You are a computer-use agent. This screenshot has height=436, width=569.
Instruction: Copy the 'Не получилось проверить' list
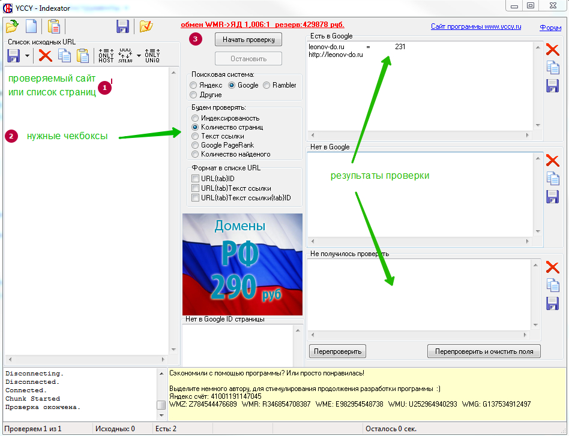pyautogui.click(x=553, y=285)
